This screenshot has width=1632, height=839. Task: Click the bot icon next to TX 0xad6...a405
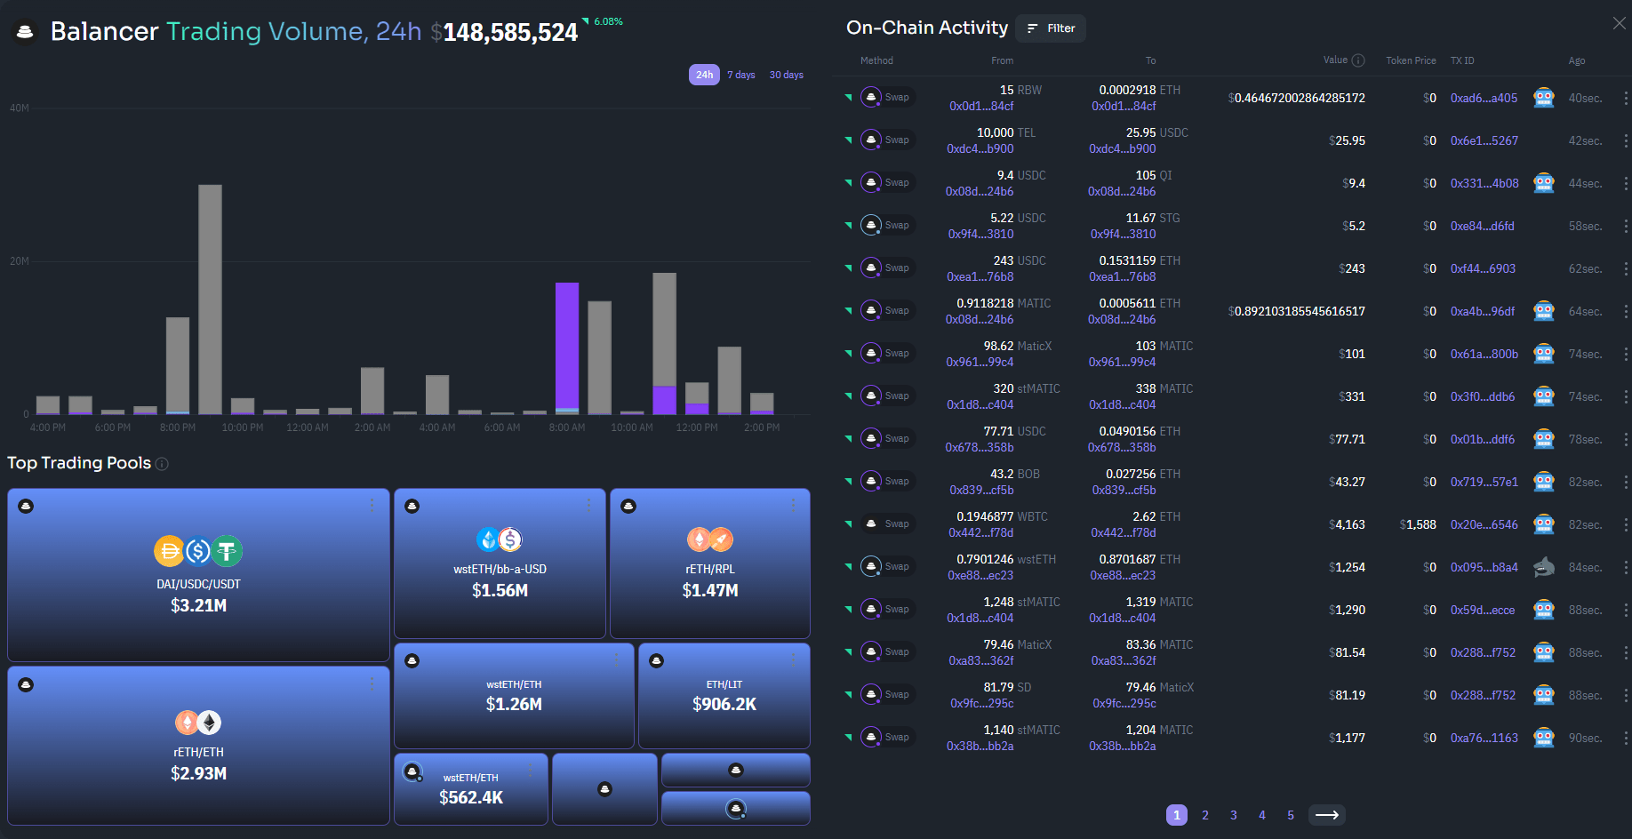coord(1544,98)
